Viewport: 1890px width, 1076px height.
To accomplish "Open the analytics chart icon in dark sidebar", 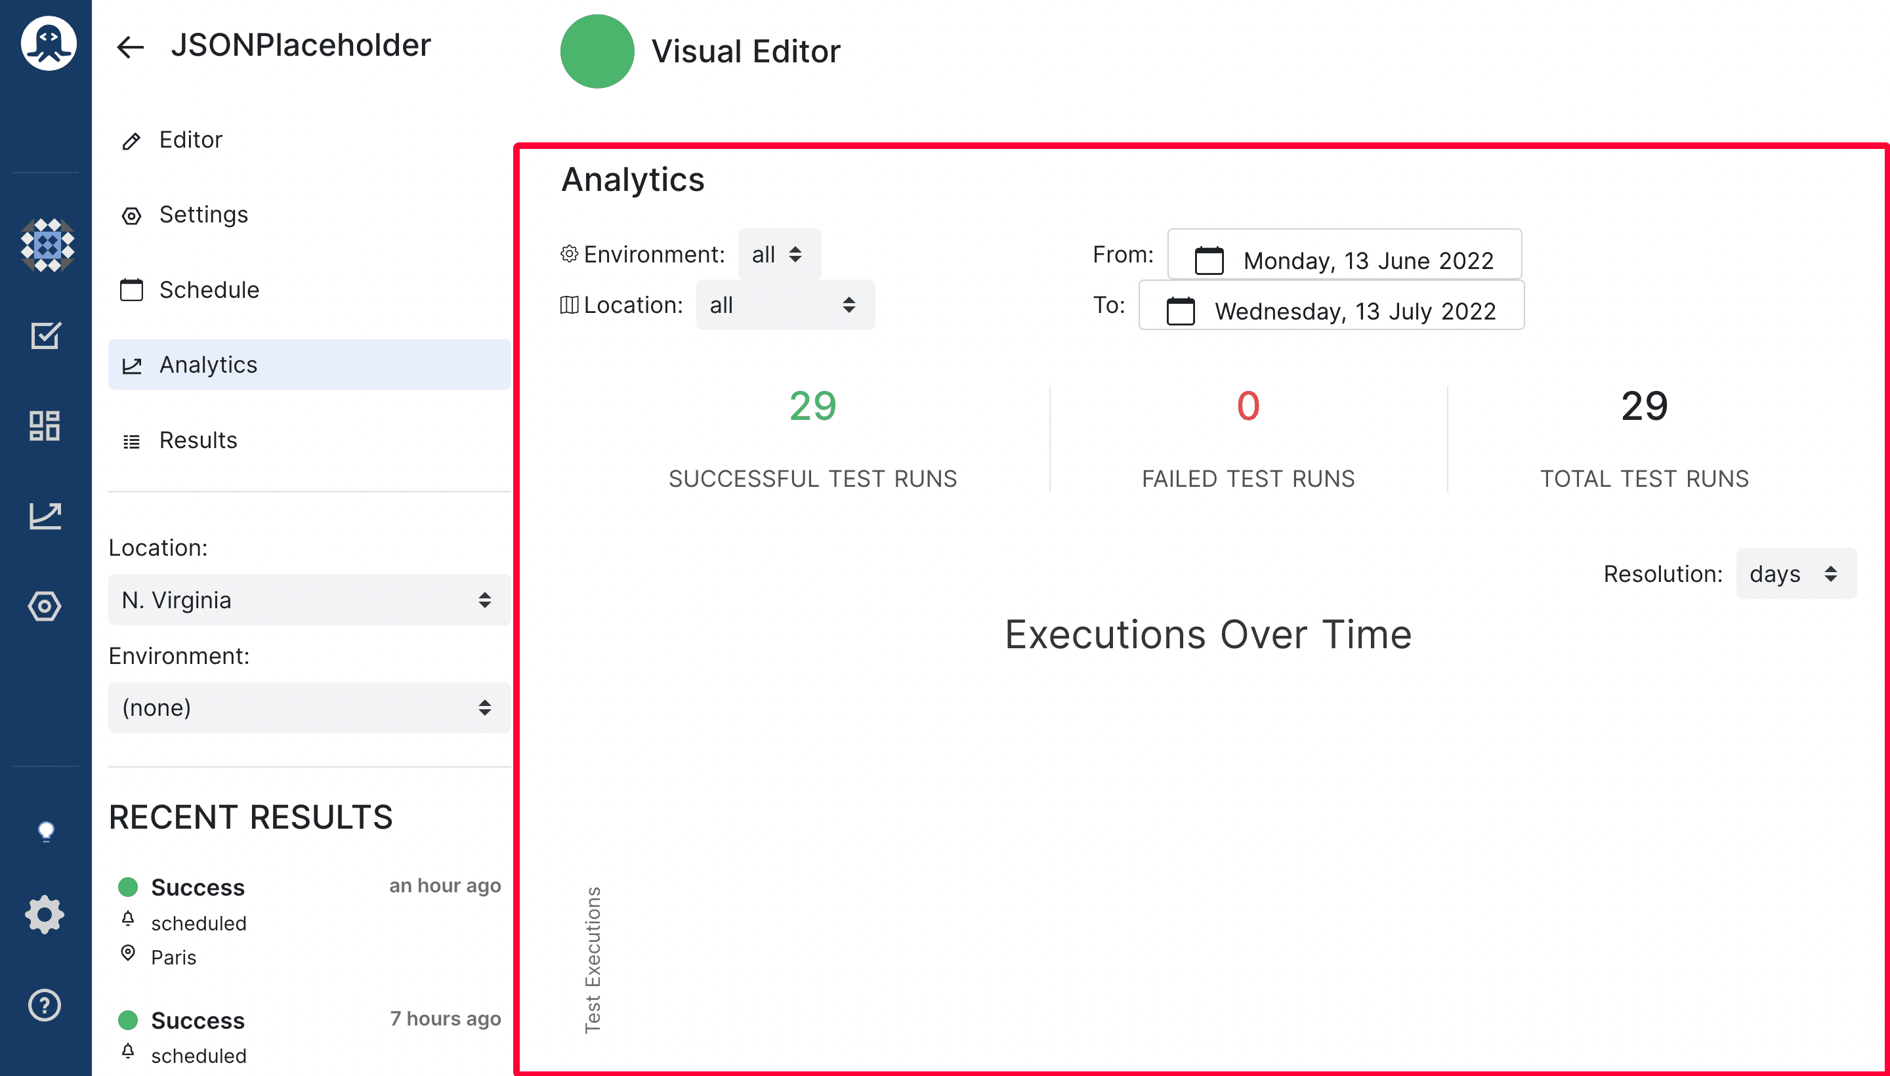I will click(45, 516).
